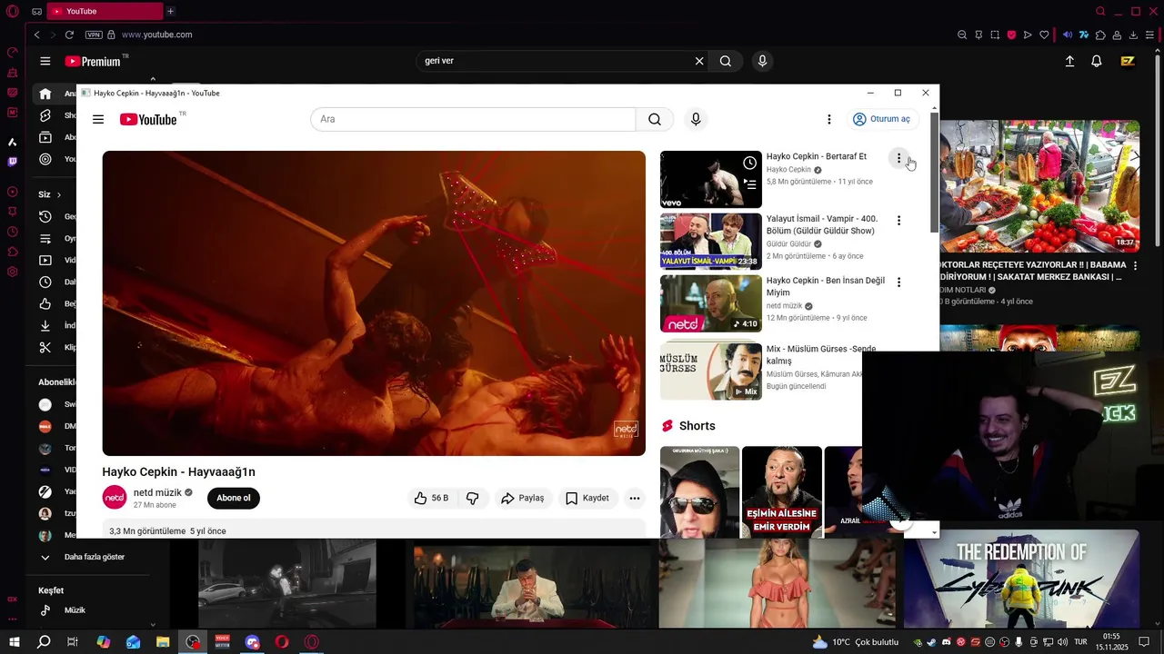Click Windows taskbar search icon
This screenshot has height=654, width=1164.
tap(43, 641)
